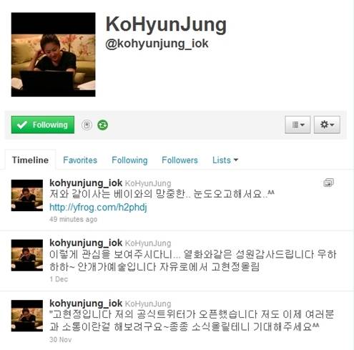Screen dimensions: 354x350
Task: Click the media icon on first tweet
Action: point(328,183)
